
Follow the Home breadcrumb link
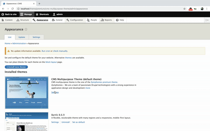click(x=7, y=43)
